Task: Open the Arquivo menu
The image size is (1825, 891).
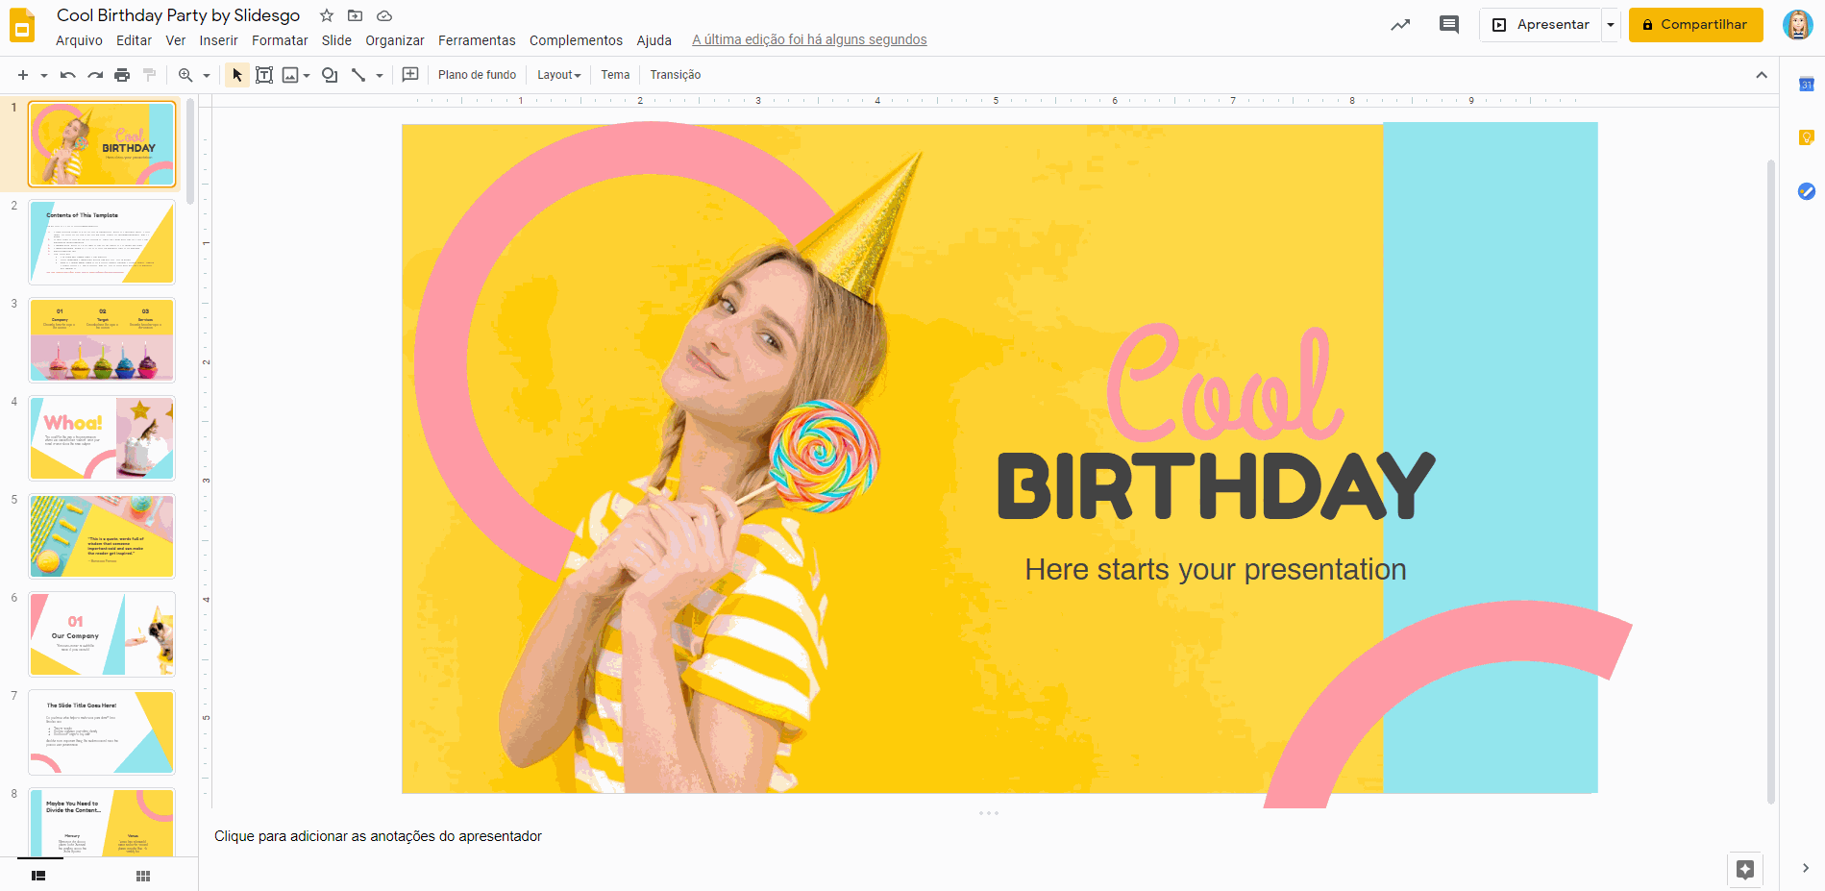Action: pyautogui.click(x=79, y=40)
